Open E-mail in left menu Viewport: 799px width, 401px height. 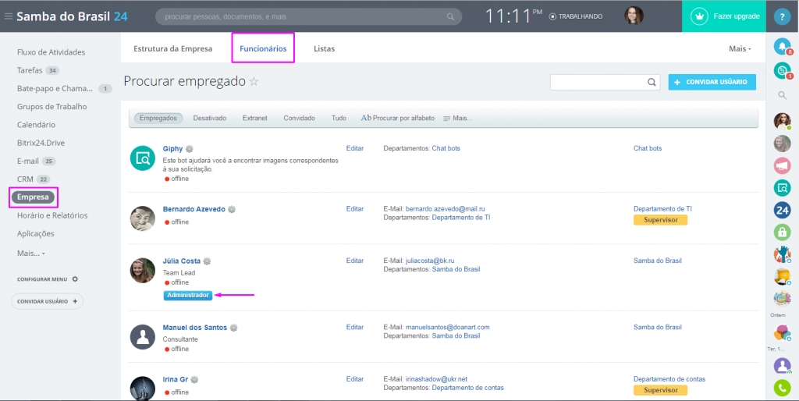[27, 161]
